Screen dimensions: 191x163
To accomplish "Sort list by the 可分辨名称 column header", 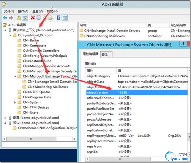I will pyautogui.click(x=180, y=25).
